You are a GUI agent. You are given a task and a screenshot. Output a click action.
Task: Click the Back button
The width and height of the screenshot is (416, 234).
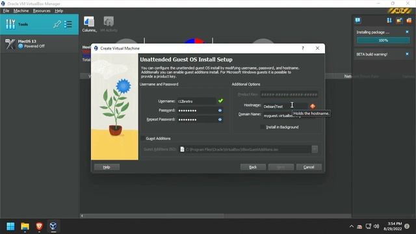253,167
